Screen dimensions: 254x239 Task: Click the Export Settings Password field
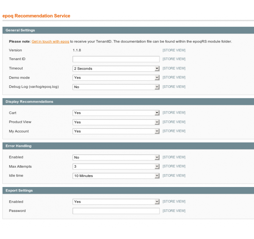[116, 211]
